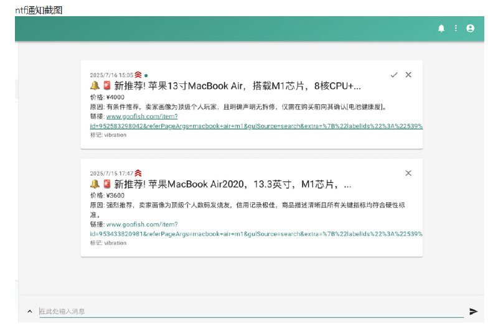Viewport: 498px width, 331px height.
Task: Open the three-dot more options menu
Action: click(x=456, y=28)
